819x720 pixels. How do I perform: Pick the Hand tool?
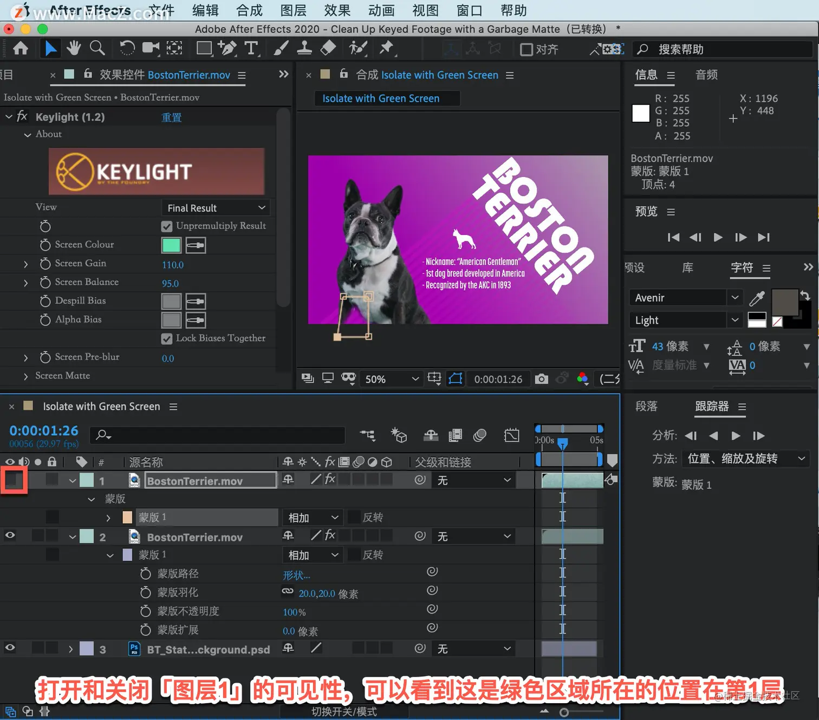pyautogui.click(x=74, y=49)
